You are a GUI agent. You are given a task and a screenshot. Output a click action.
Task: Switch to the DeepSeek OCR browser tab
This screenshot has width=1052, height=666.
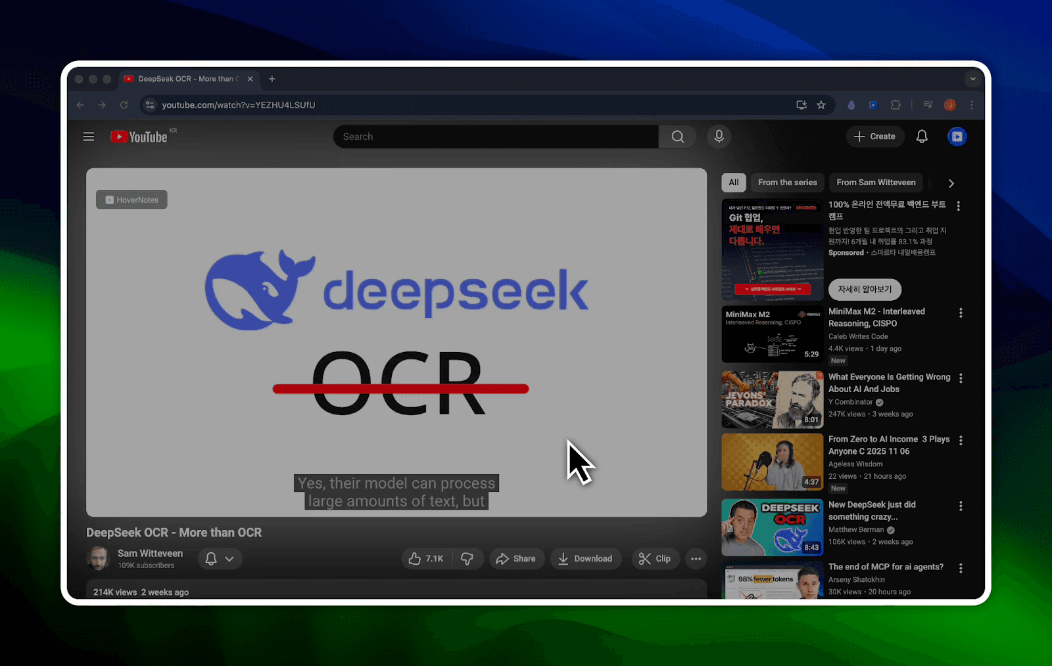click(x=188, y=79)
